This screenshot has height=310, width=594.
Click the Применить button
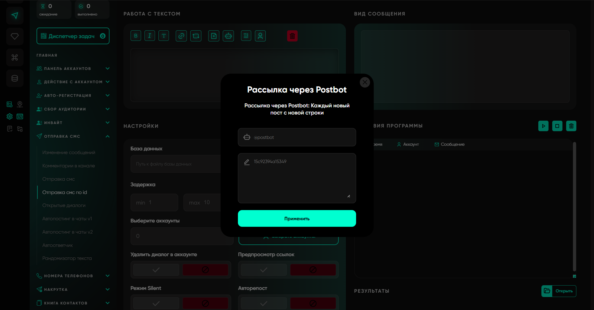point(297,218)
